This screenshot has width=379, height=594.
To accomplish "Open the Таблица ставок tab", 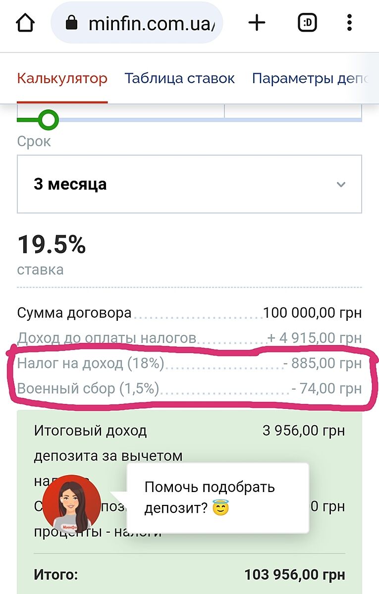I will pyautogui.click(x=179, y=78).
